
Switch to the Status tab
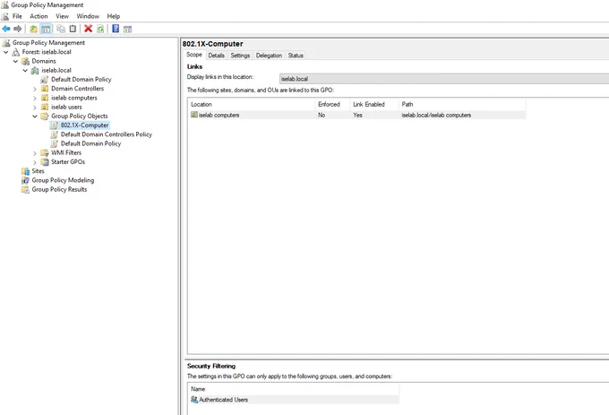click(x=296, y=56)
